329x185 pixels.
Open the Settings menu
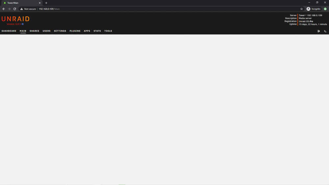[60, 31]
